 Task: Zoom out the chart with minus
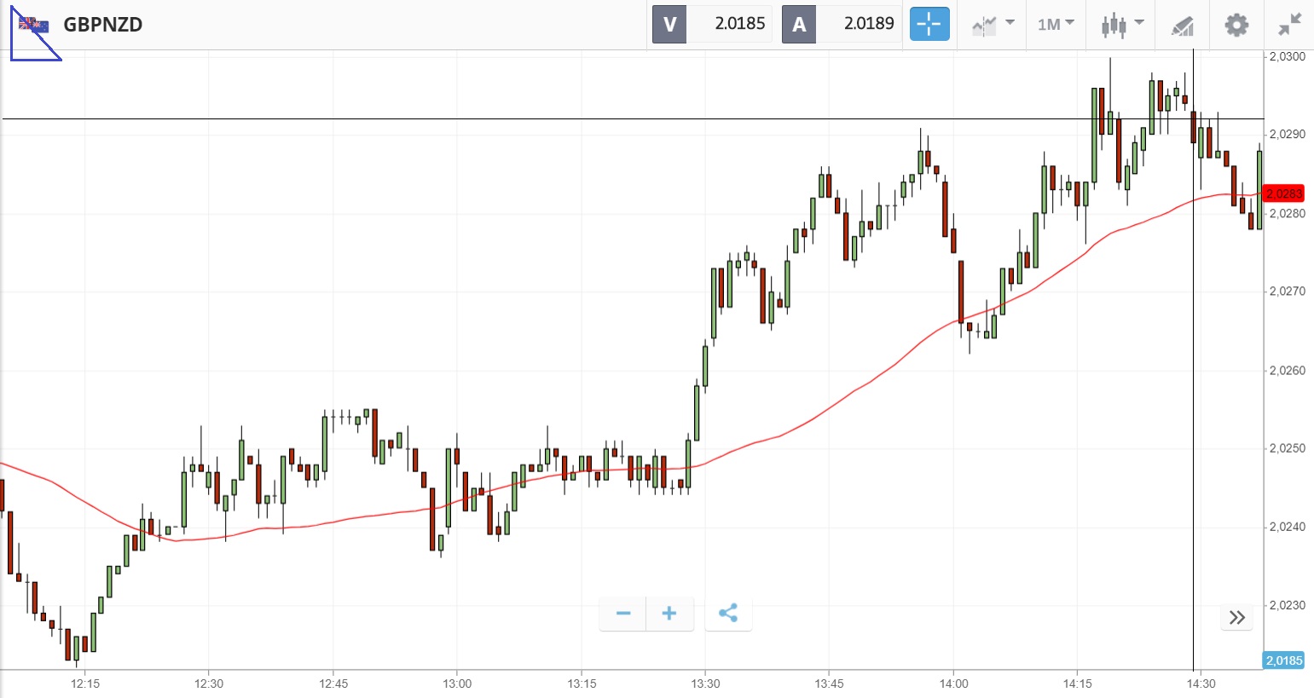pyautogui.click(x=623, y=614)
